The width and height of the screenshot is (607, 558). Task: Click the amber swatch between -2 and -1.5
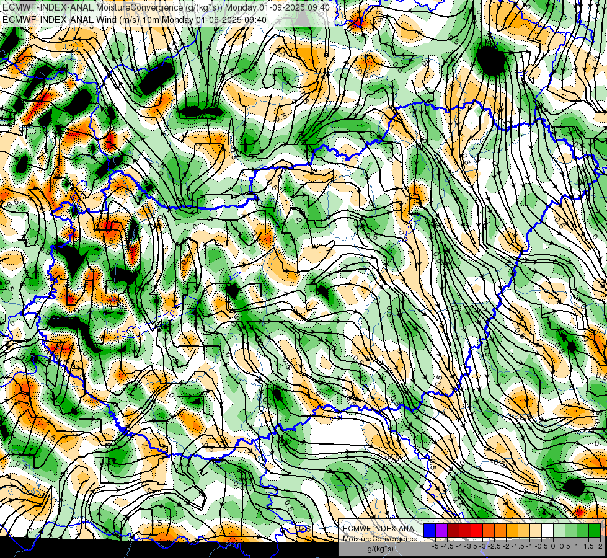512,530
